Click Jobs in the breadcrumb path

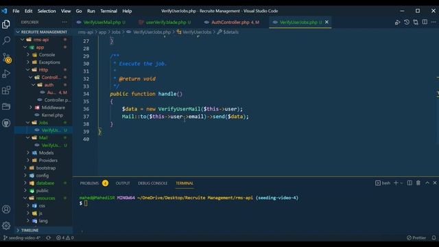(116, 32)
